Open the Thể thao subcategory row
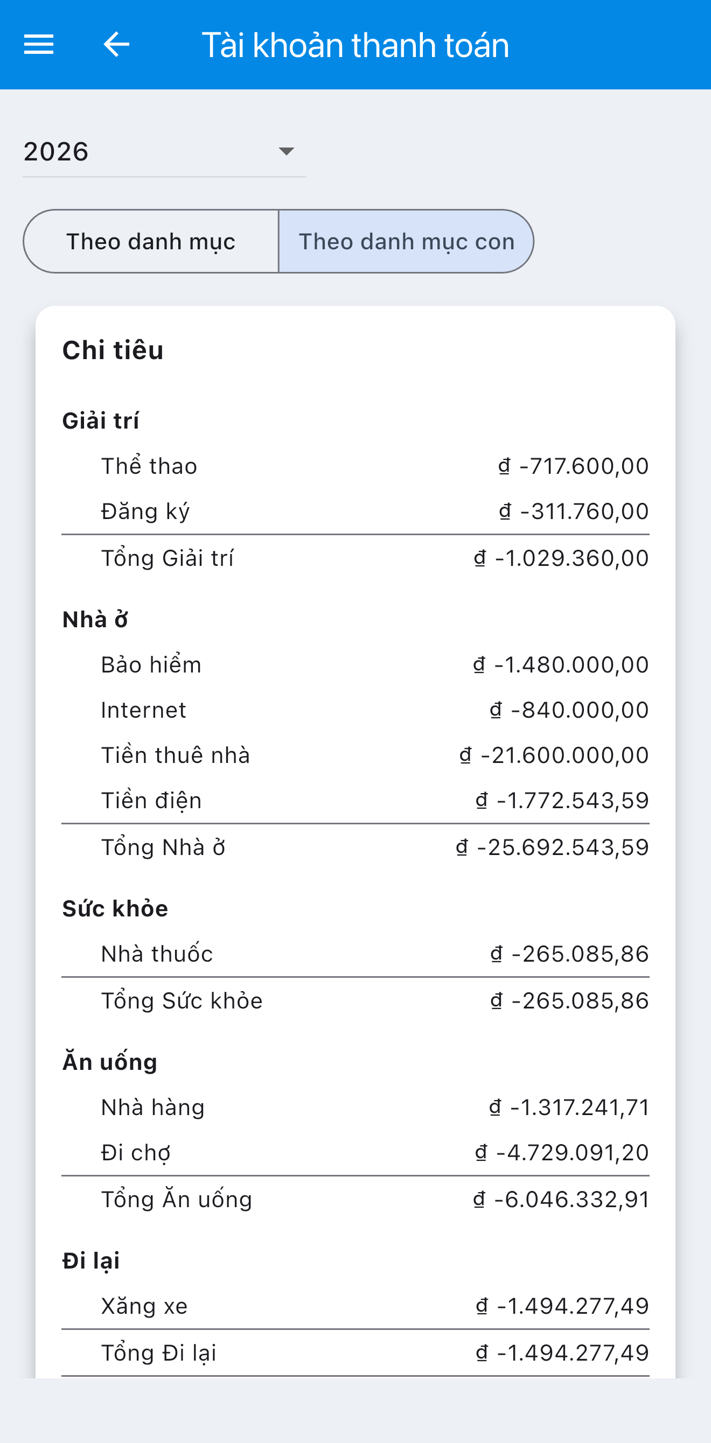This screenshot has width=711, height=1443. [x=355, y=466]
